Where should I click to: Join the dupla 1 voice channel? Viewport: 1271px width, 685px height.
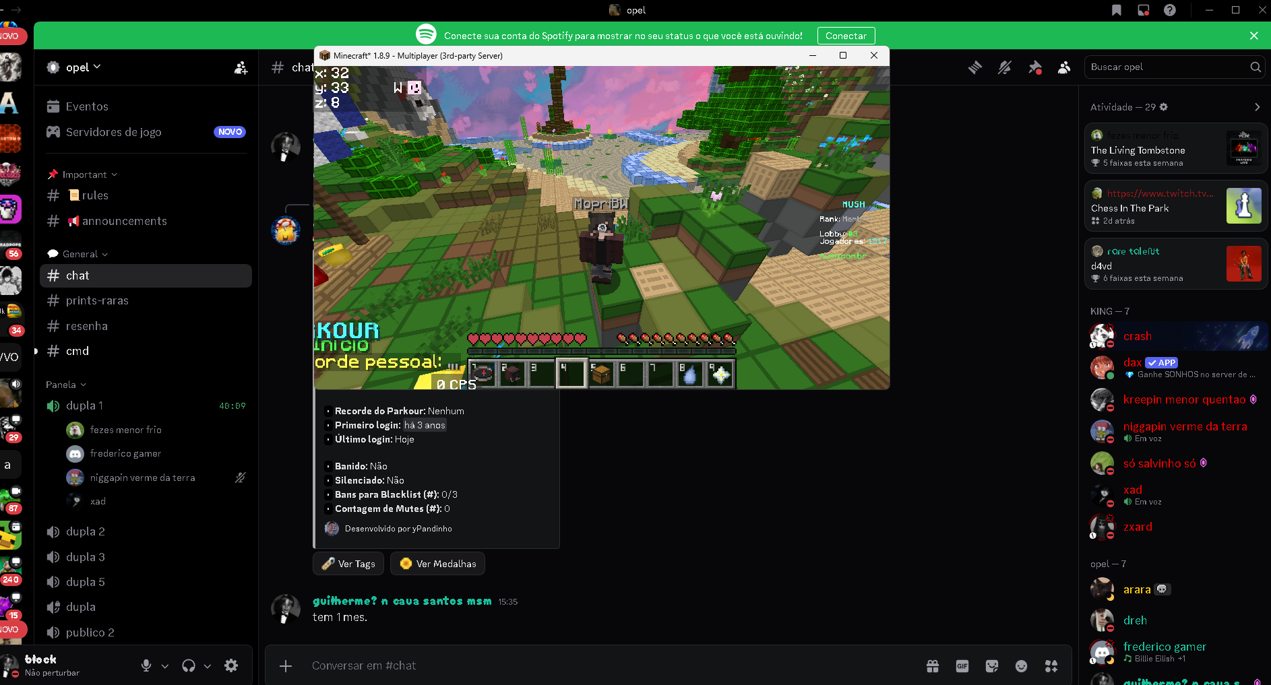pos(146,405)
